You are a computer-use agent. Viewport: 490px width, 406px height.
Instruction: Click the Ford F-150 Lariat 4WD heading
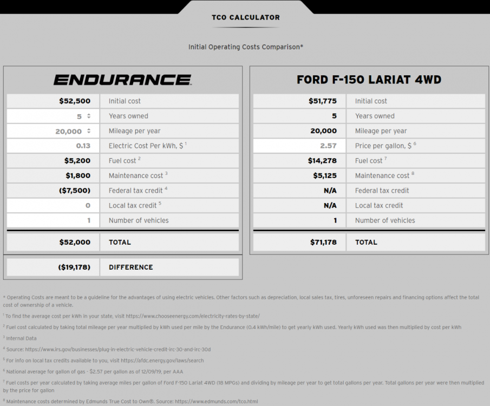tap(369, 80)
